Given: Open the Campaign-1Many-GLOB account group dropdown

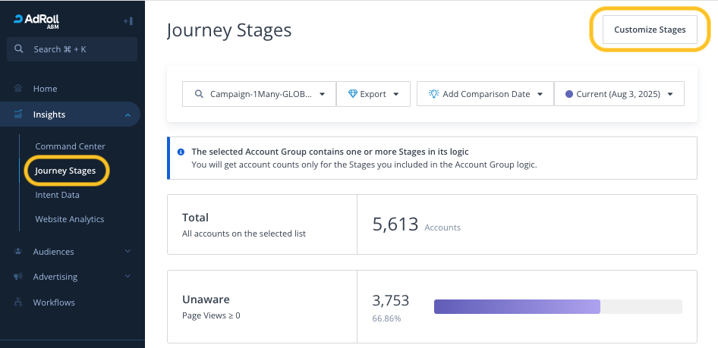Looking at the screenshot, I should tap(259, 94).
